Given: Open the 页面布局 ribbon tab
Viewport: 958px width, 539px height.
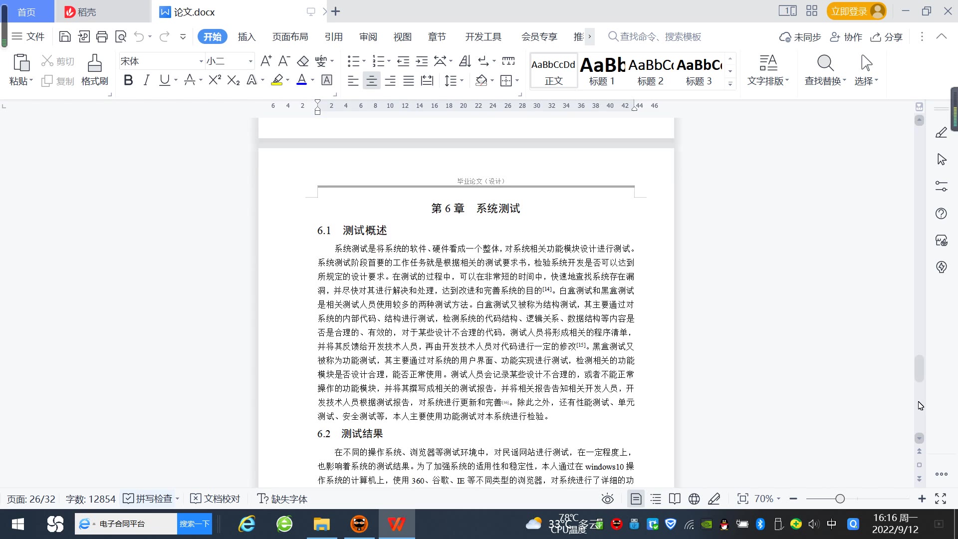Looking at the screenshot, I should tap(290, 37).
